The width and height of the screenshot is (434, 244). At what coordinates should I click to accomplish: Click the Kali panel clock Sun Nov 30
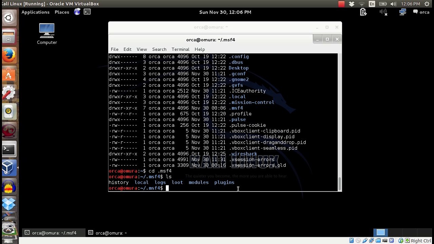tap(225, 12)
